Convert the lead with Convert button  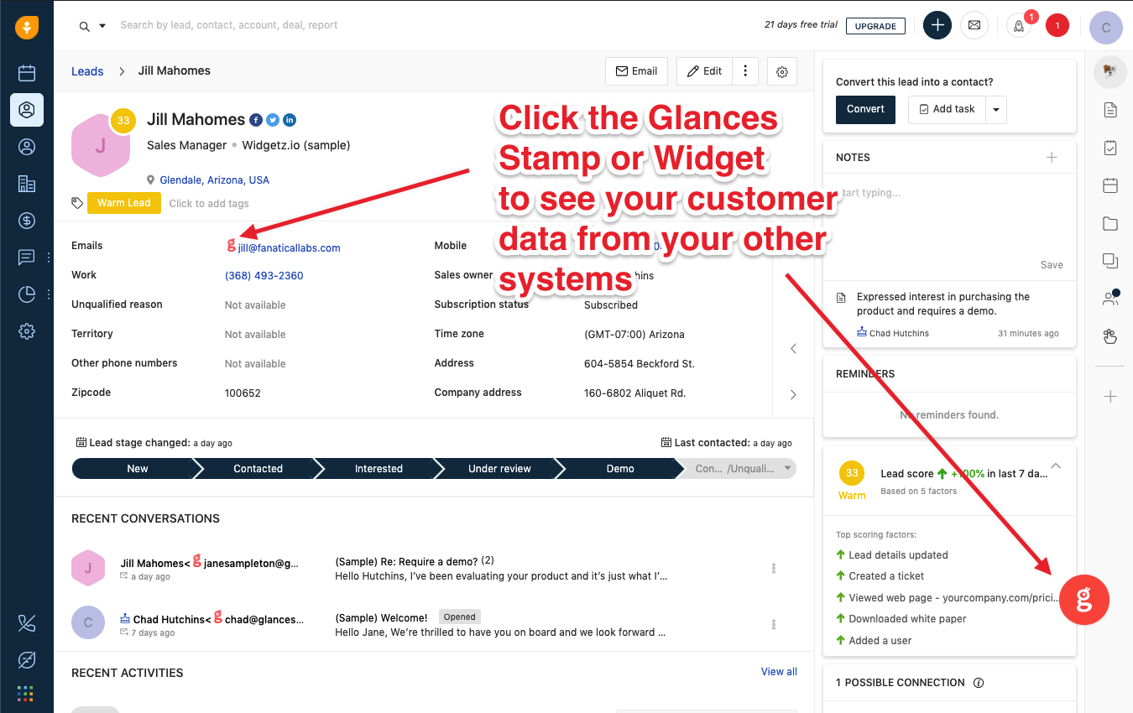click(x=865, y=109)
